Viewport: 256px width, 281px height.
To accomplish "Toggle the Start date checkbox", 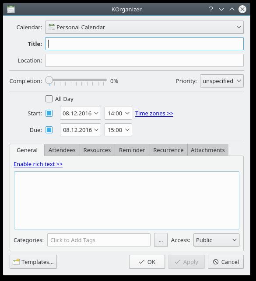I will (x=49, y=113).
